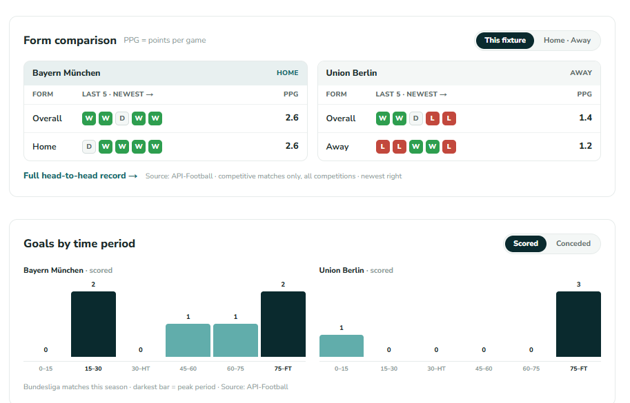Click first W badge in Bayern Overall row
Screen dimensions: 630x403
(x=89, y=118)
